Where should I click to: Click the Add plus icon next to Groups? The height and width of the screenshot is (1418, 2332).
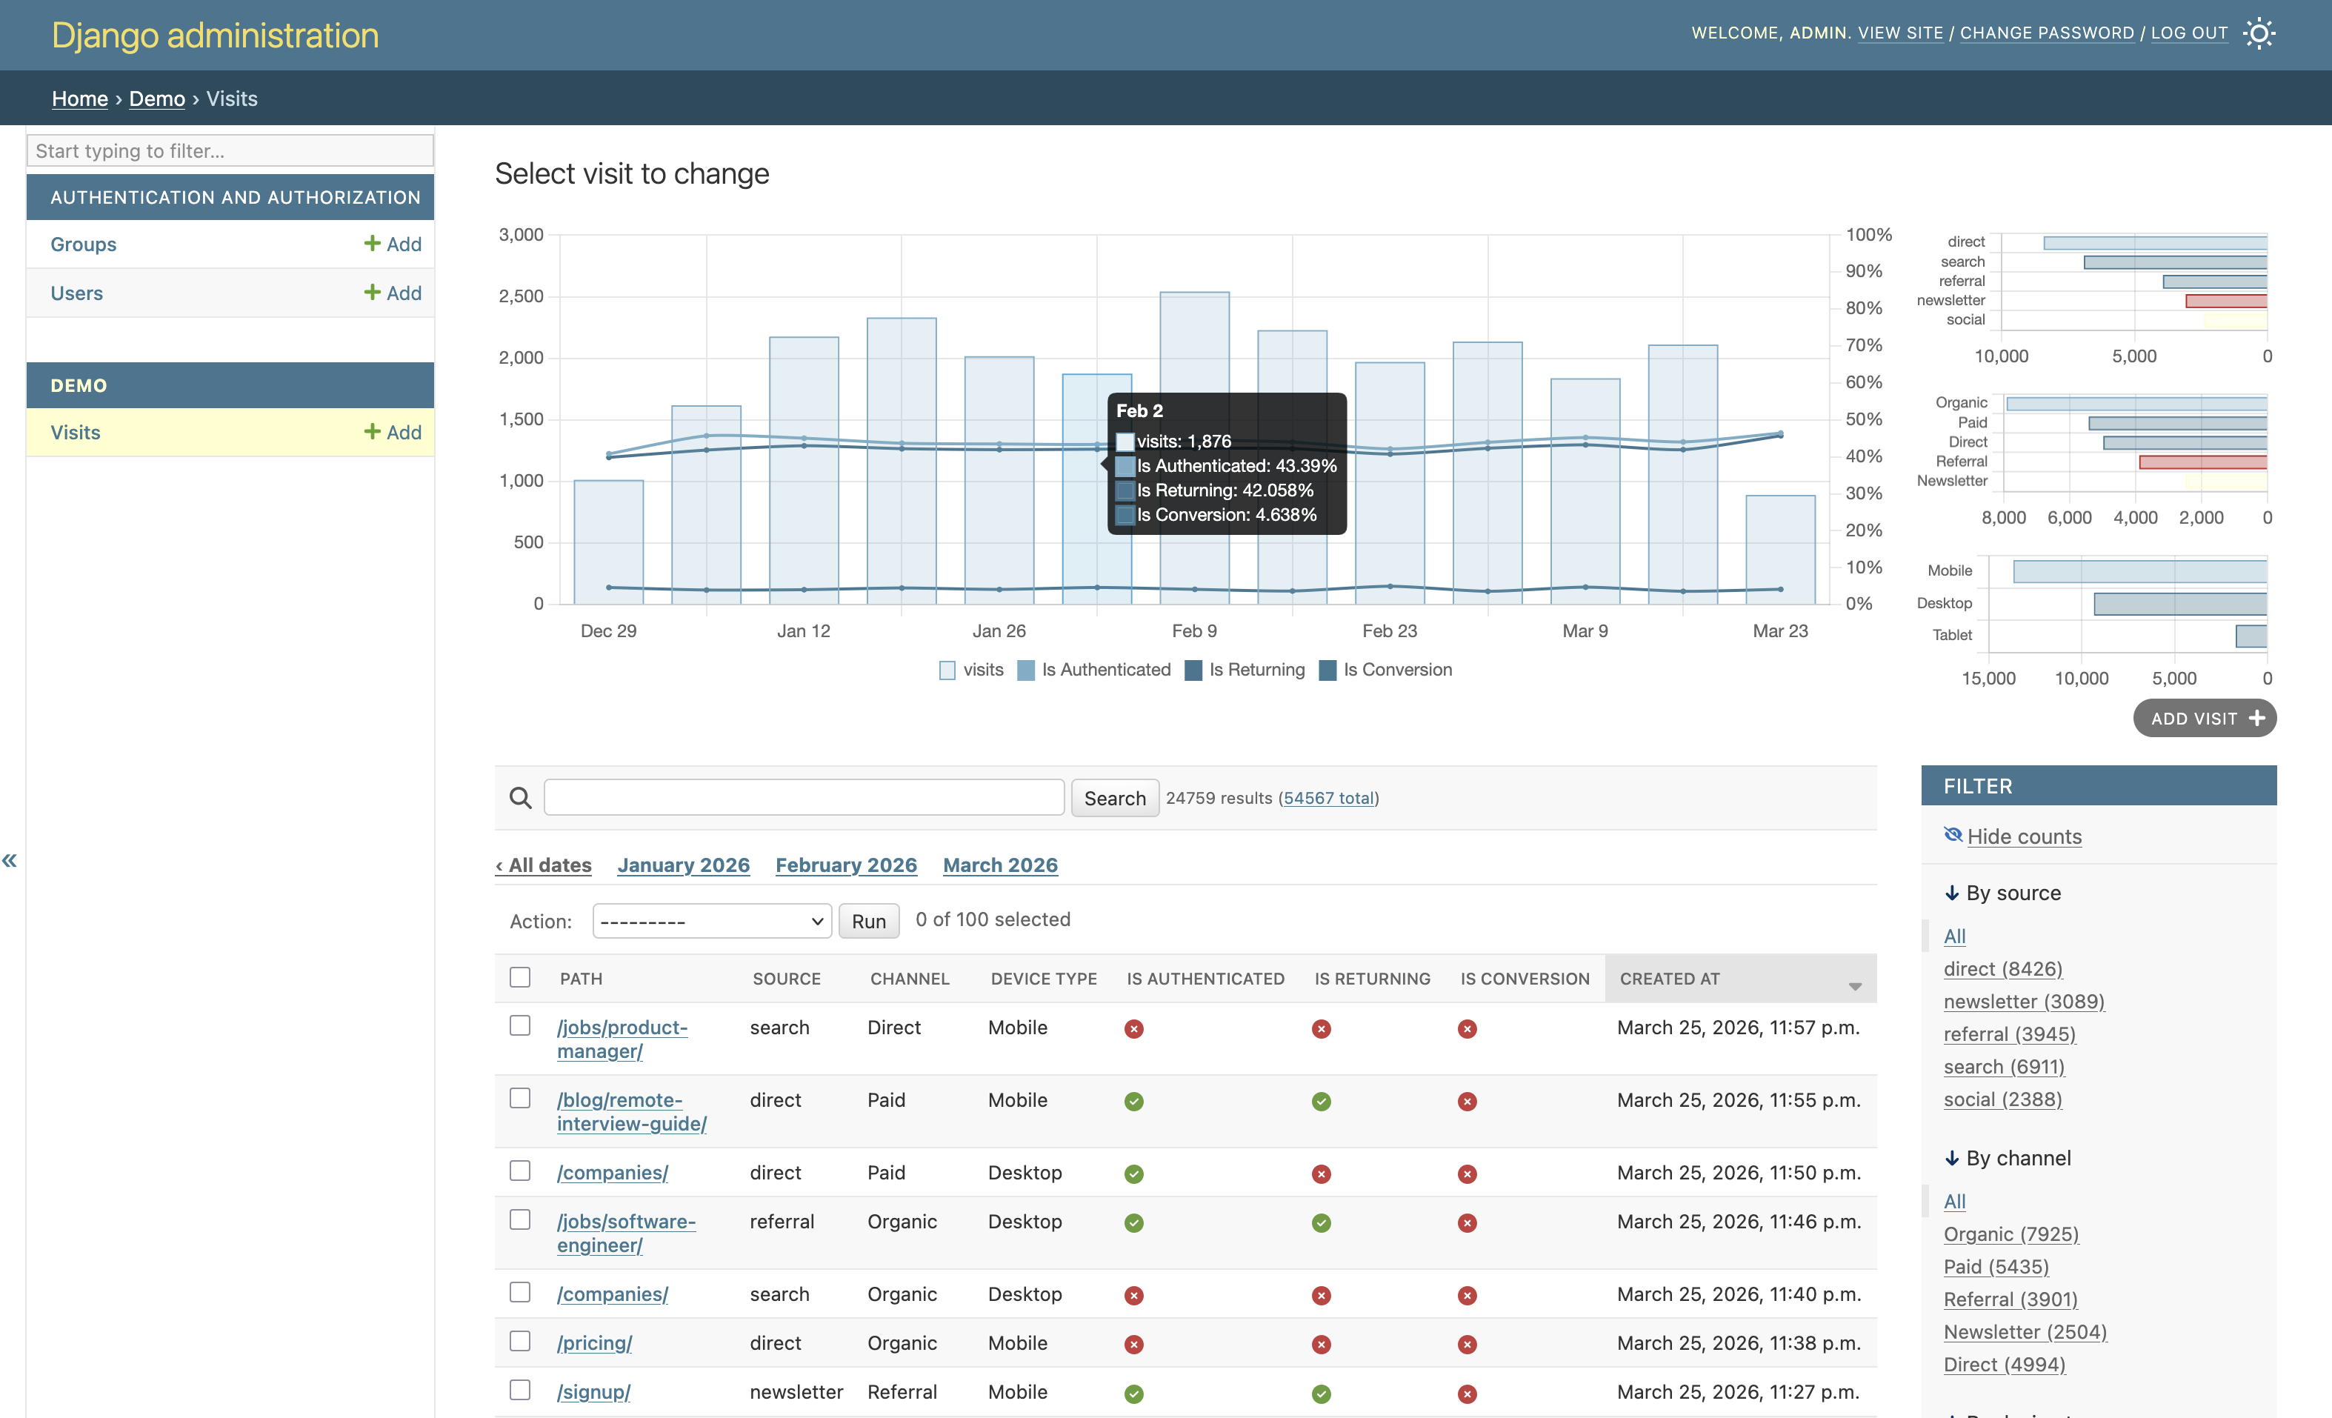371,243
